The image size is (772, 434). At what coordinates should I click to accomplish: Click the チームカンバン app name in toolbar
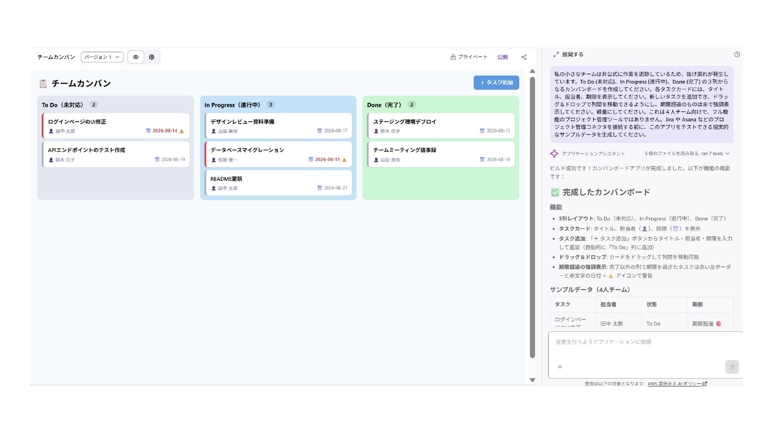(56, 57)
